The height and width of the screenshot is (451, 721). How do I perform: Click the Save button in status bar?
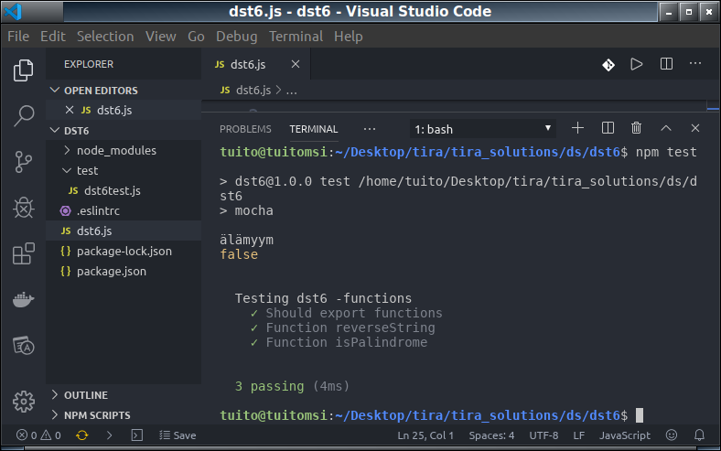pos(178,435)
